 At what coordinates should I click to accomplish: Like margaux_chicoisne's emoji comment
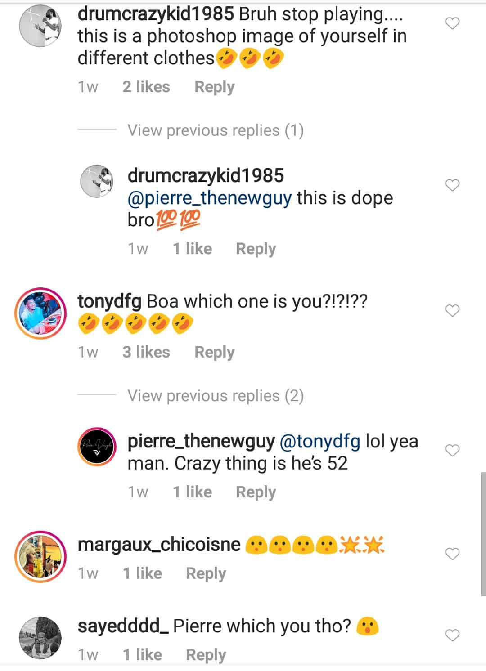[x=452, y=554]
